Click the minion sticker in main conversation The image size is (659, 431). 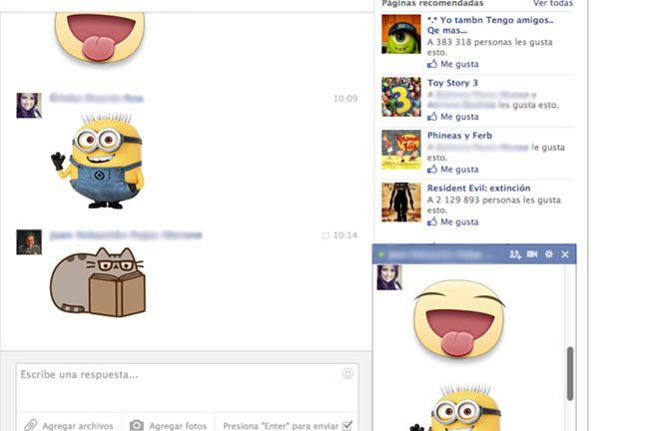pos(98,161)
